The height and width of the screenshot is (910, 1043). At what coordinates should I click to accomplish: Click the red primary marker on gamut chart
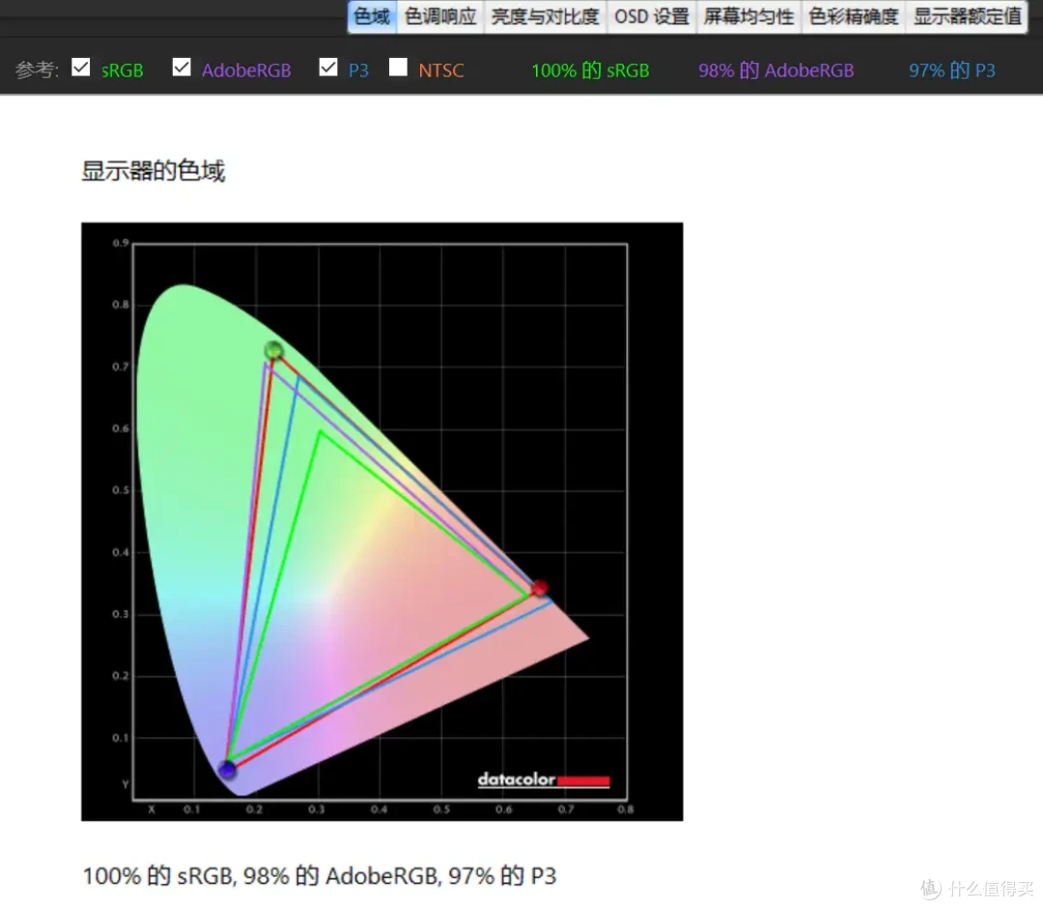coord(540,588)
